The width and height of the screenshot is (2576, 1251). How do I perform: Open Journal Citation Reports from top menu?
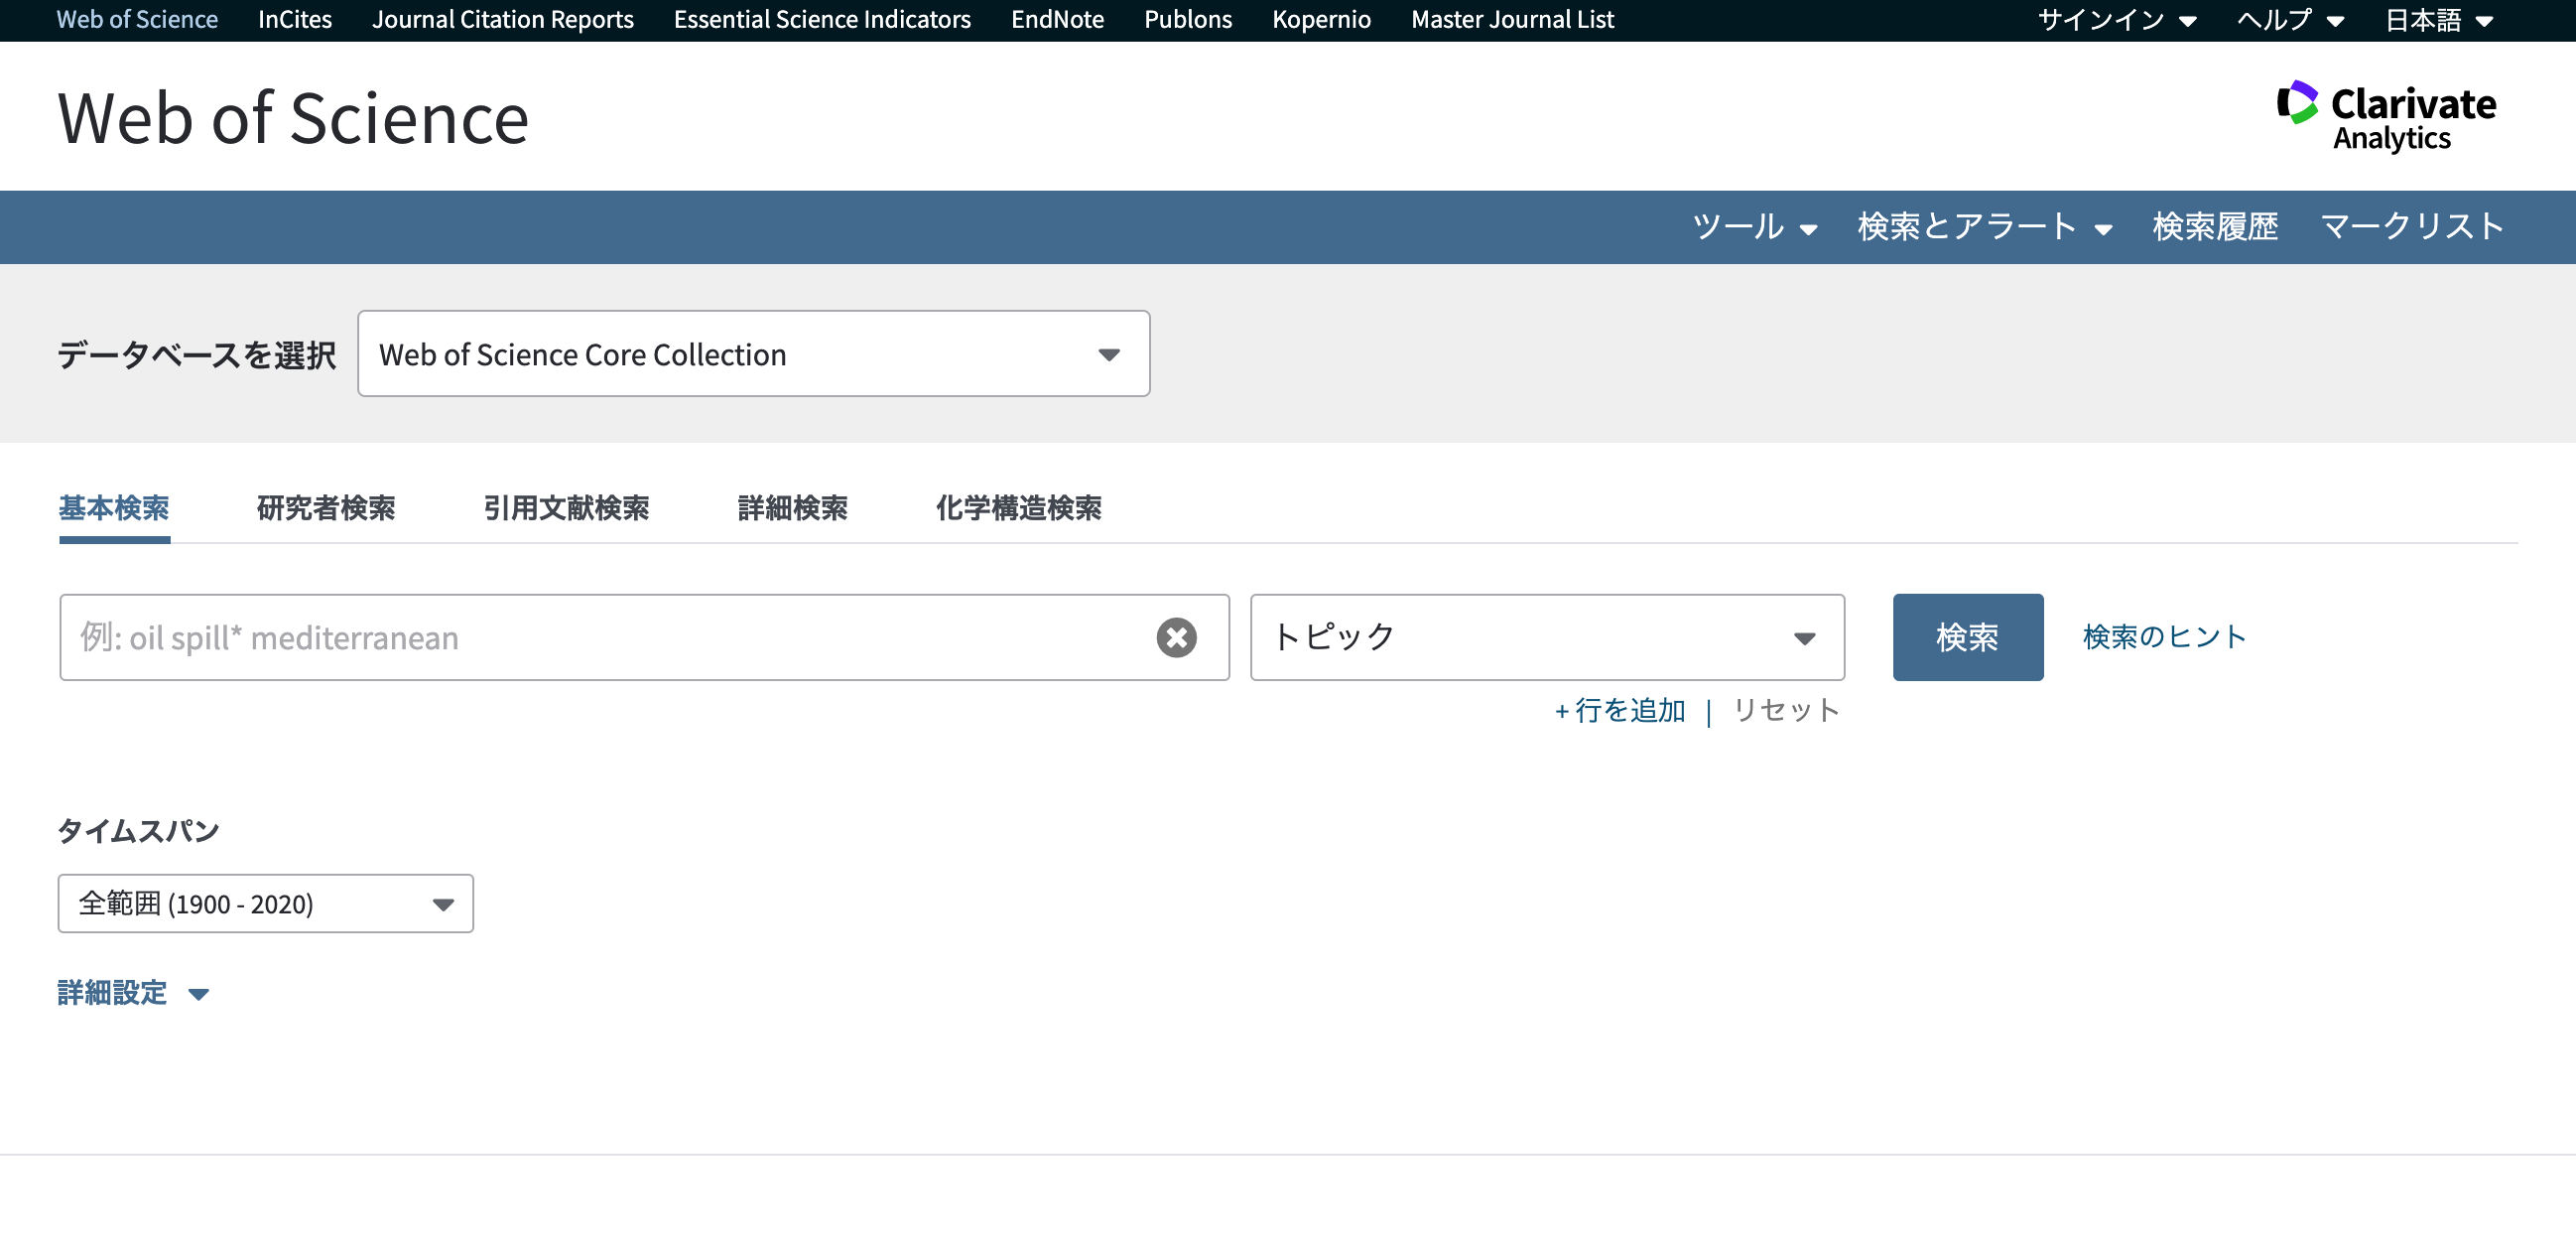[x=503, y=19]
